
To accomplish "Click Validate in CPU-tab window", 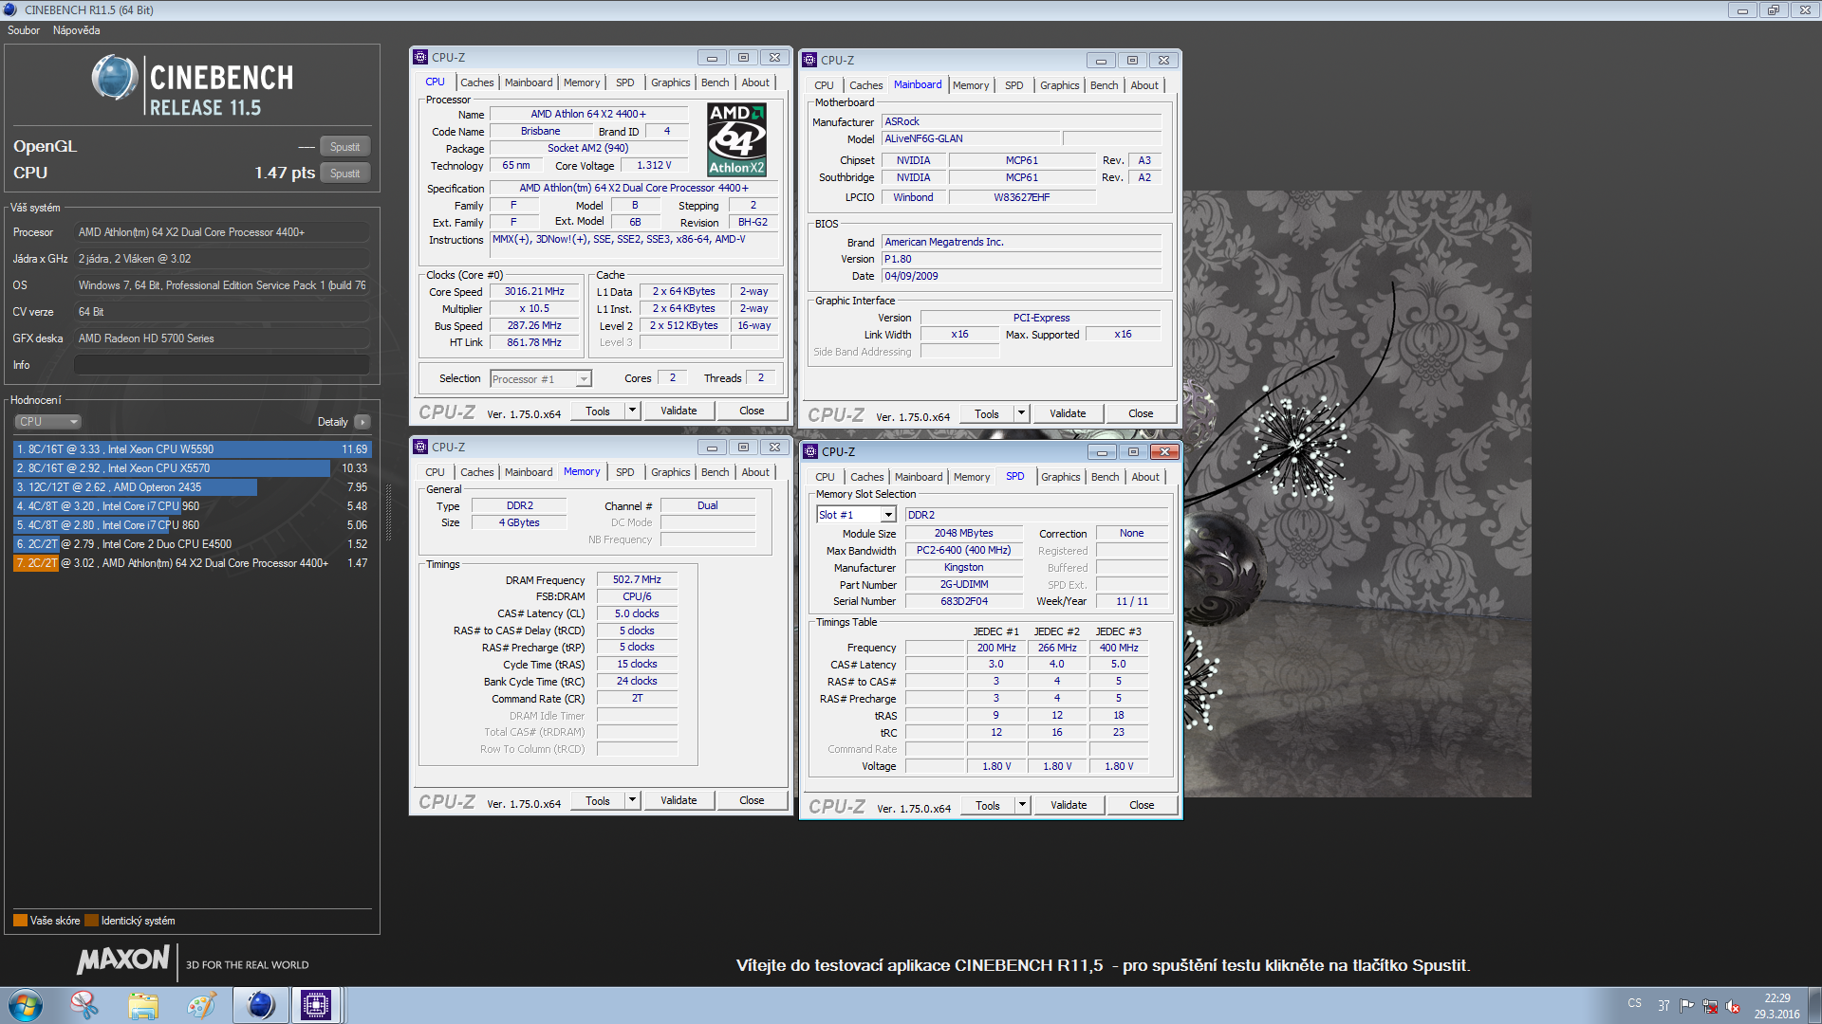I will 679,411.
